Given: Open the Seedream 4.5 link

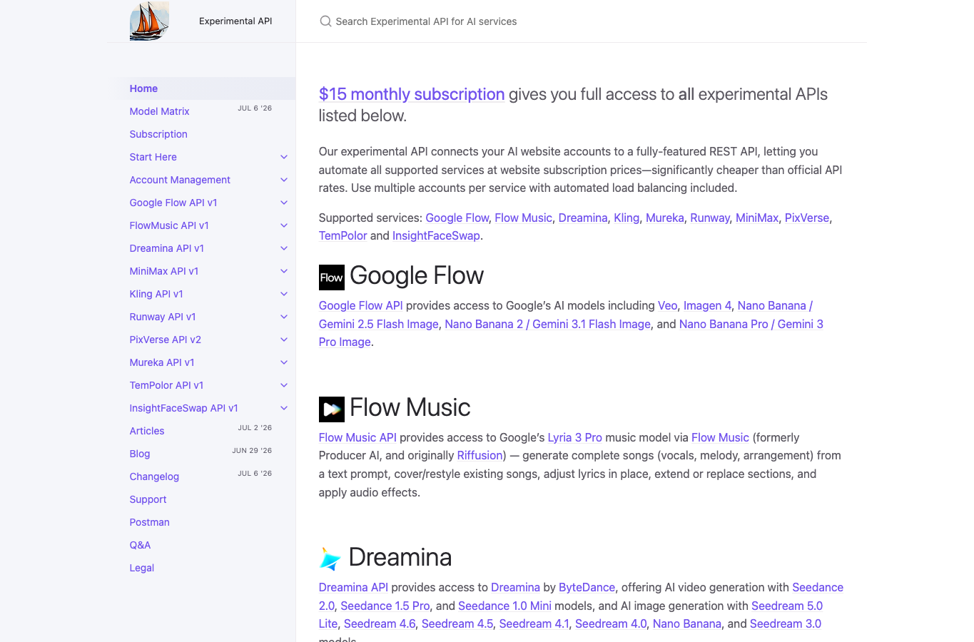Looking at the screenshot, I should (457, 623).
